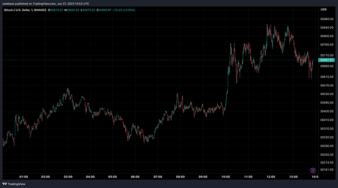Click the 30490.00 price level on scale

coord(327,103)
